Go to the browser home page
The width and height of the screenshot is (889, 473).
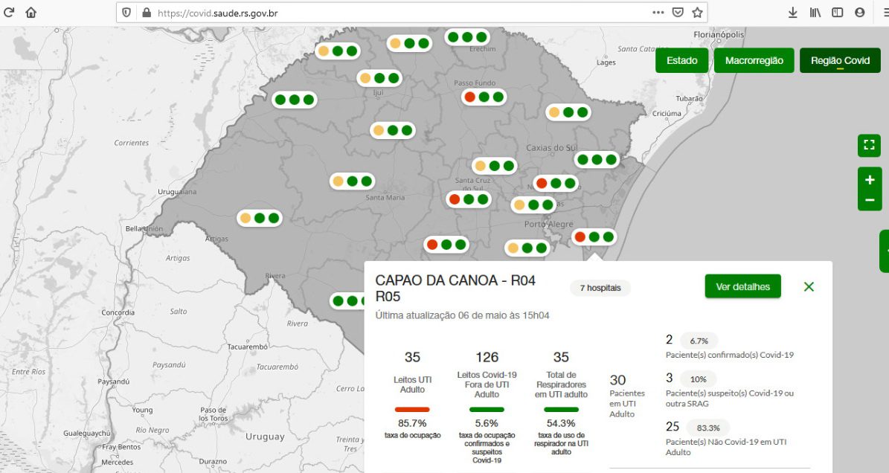point(31,13)
